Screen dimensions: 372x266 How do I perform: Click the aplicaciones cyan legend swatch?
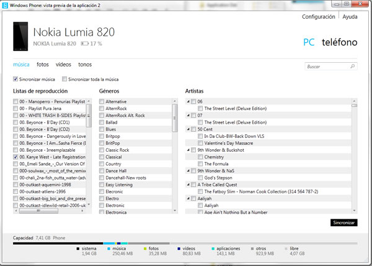point(213,249)
